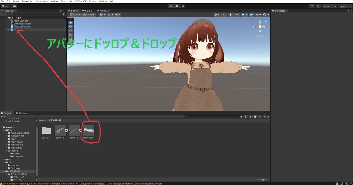Click the Scene gizmo lock icon
Screen dimensions: 353x185
tap(266, 21)
